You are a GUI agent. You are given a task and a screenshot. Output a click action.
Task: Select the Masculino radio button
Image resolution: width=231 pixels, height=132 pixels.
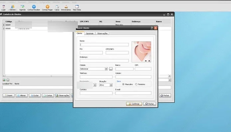pos(123,84)
